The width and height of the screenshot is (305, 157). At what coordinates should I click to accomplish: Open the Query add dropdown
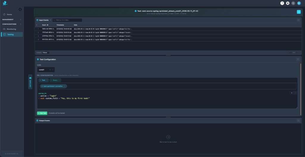(x=55, y=80)
